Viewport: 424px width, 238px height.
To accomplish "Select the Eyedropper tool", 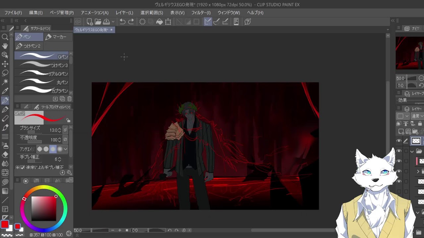I will point(5,91).
